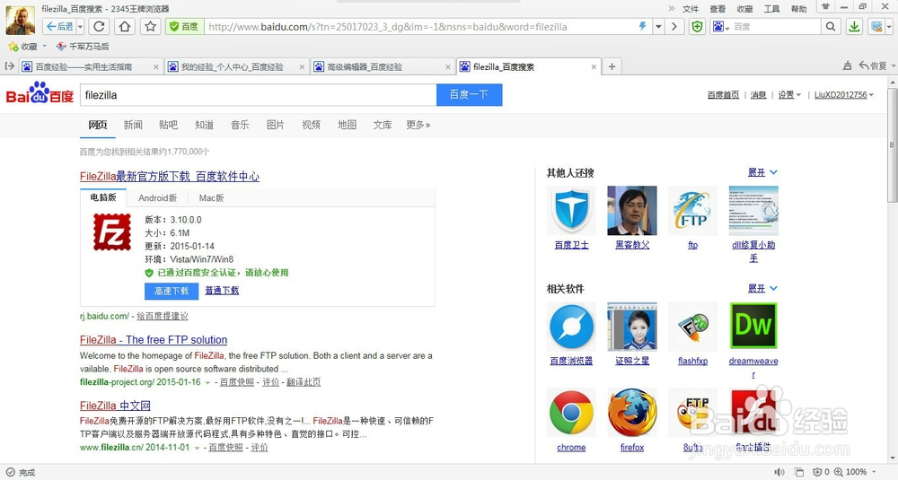Open the skin T-shirt icon in the title bar

coord(825,7)
